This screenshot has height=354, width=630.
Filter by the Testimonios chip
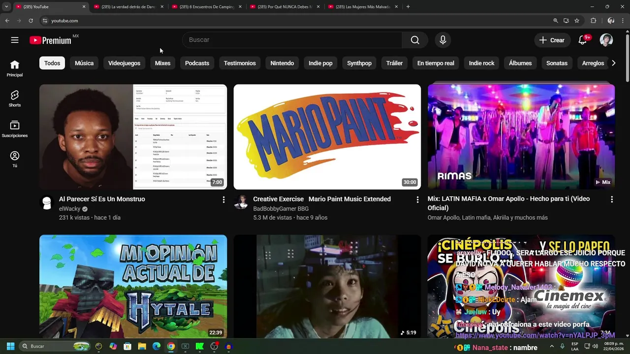tap(240, 63)
